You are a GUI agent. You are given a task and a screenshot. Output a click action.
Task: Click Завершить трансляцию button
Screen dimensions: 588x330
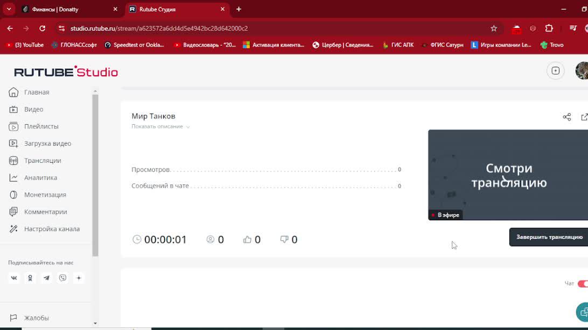[x=549, y=237]
